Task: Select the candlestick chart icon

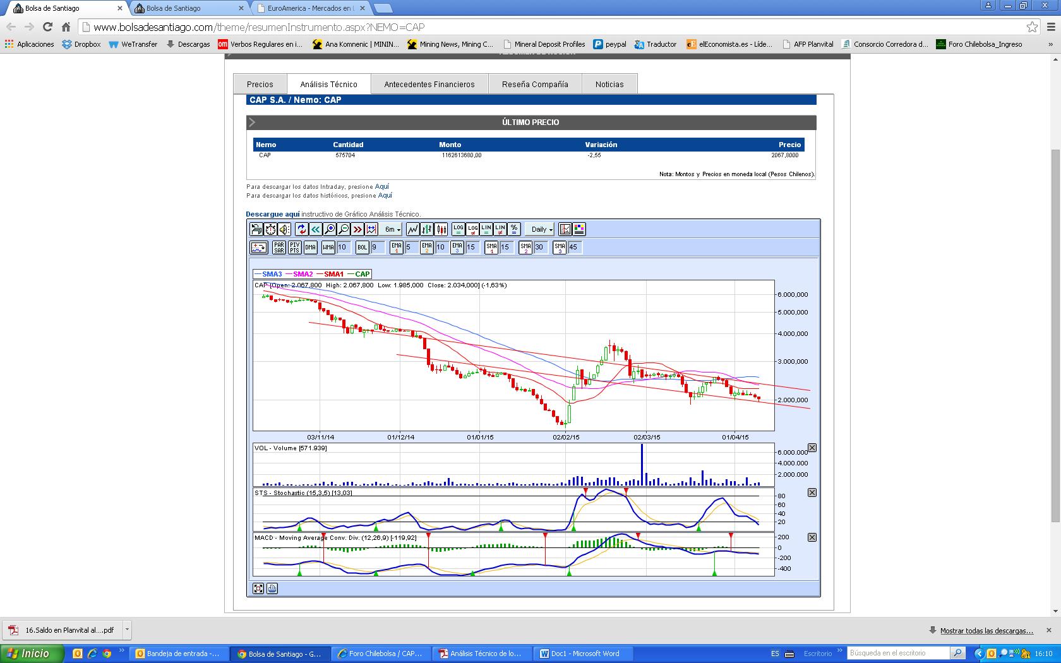Action: point(441,229)
